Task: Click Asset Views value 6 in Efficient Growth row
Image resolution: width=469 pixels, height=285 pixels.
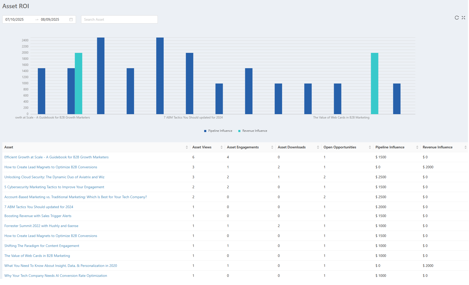Action: (x=193, y=157)
